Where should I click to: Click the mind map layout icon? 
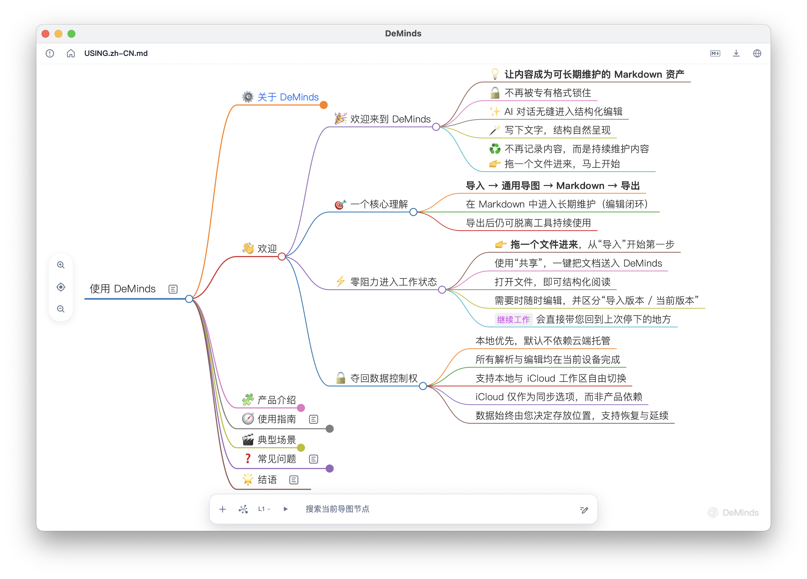(243, 509)
